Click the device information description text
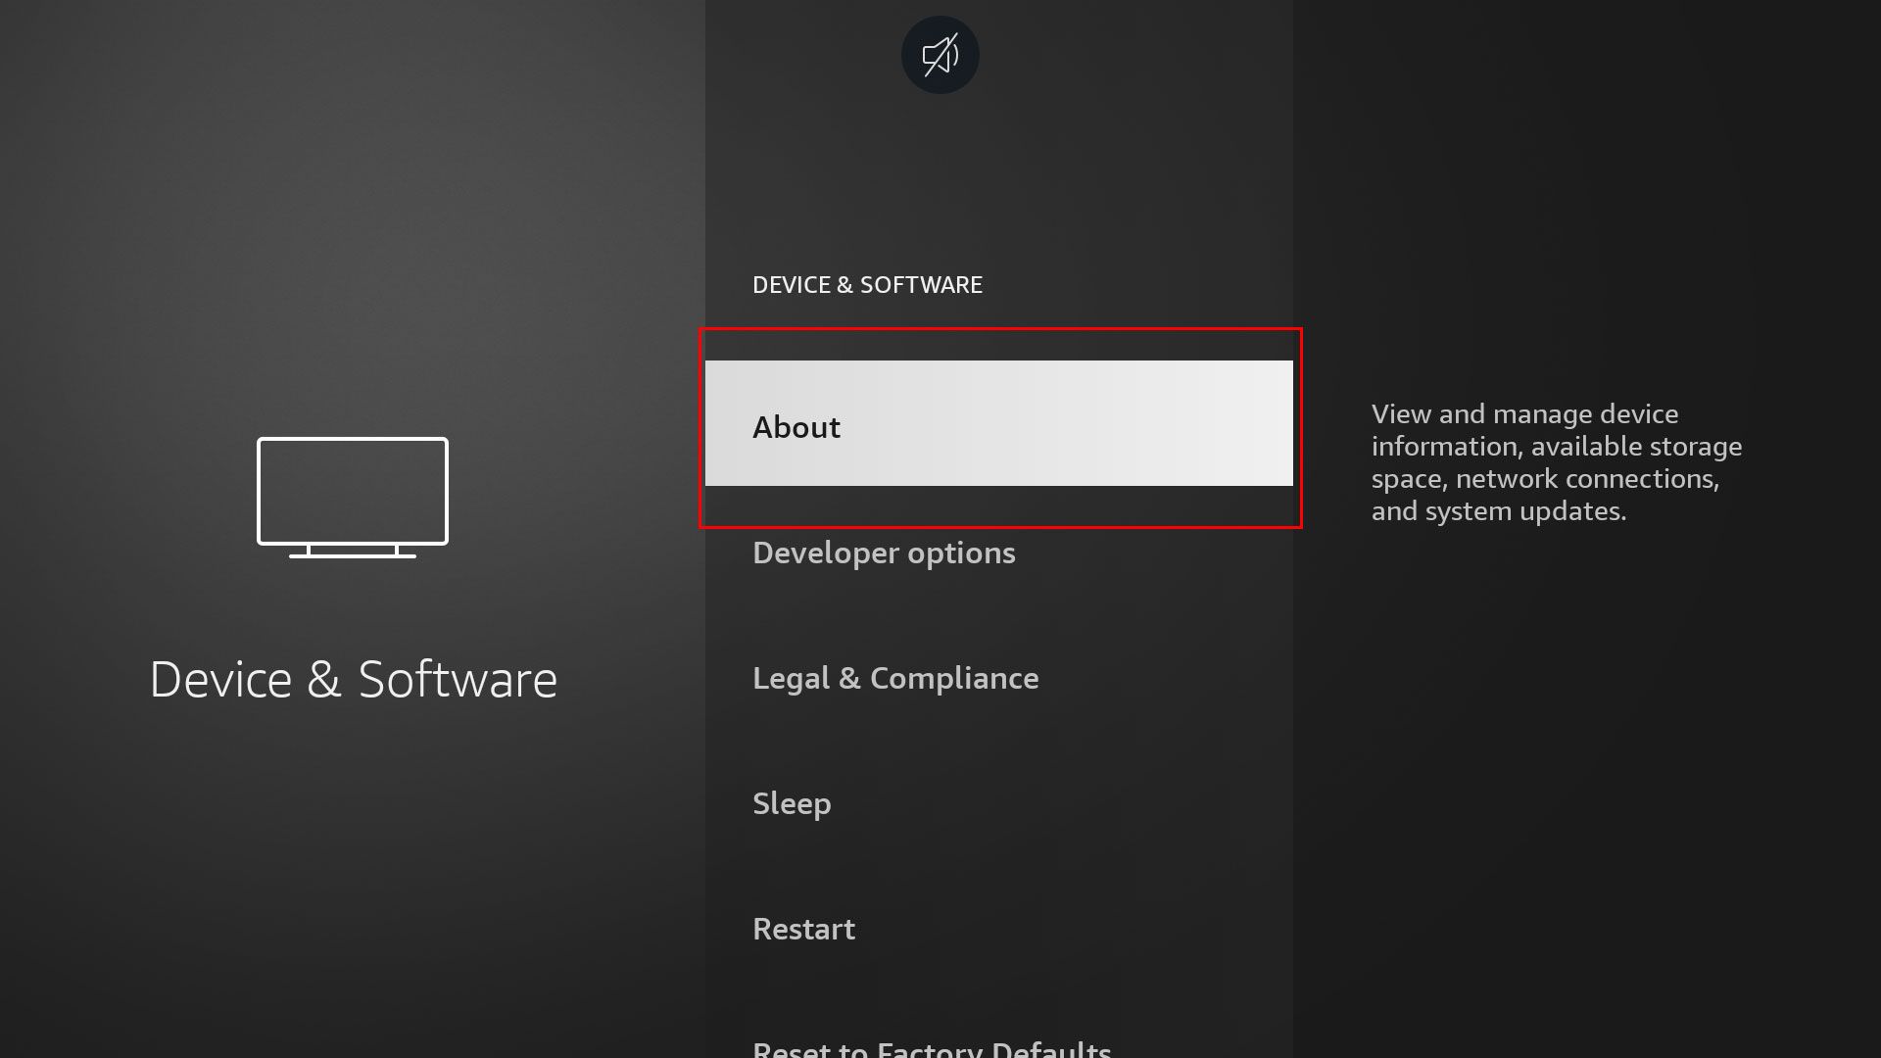 [1556, 461]
